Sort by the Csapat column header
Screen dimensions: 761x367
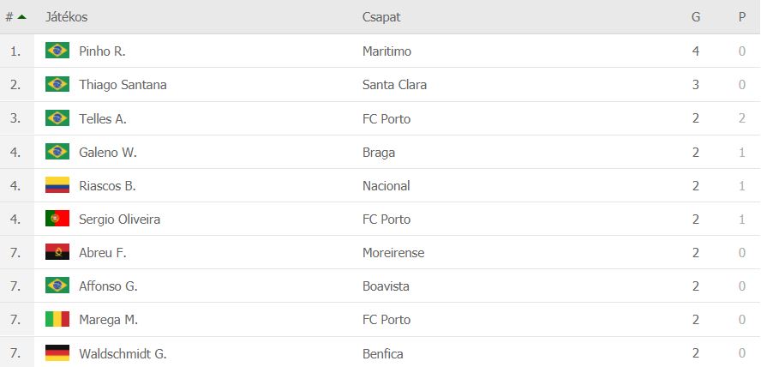[381, 17]
